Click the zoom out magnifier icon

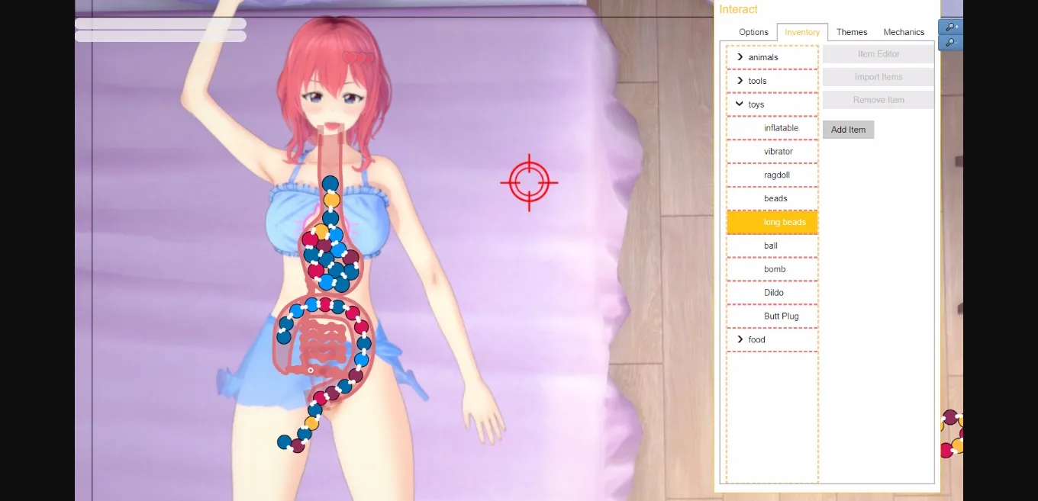point(950,43)
